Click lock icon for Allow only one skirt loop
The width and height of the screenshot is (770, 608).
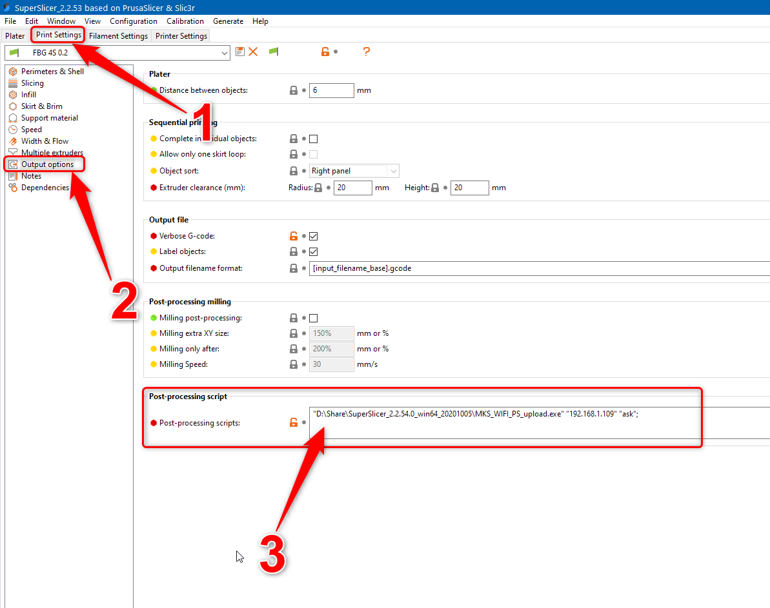tap(293, 154)
